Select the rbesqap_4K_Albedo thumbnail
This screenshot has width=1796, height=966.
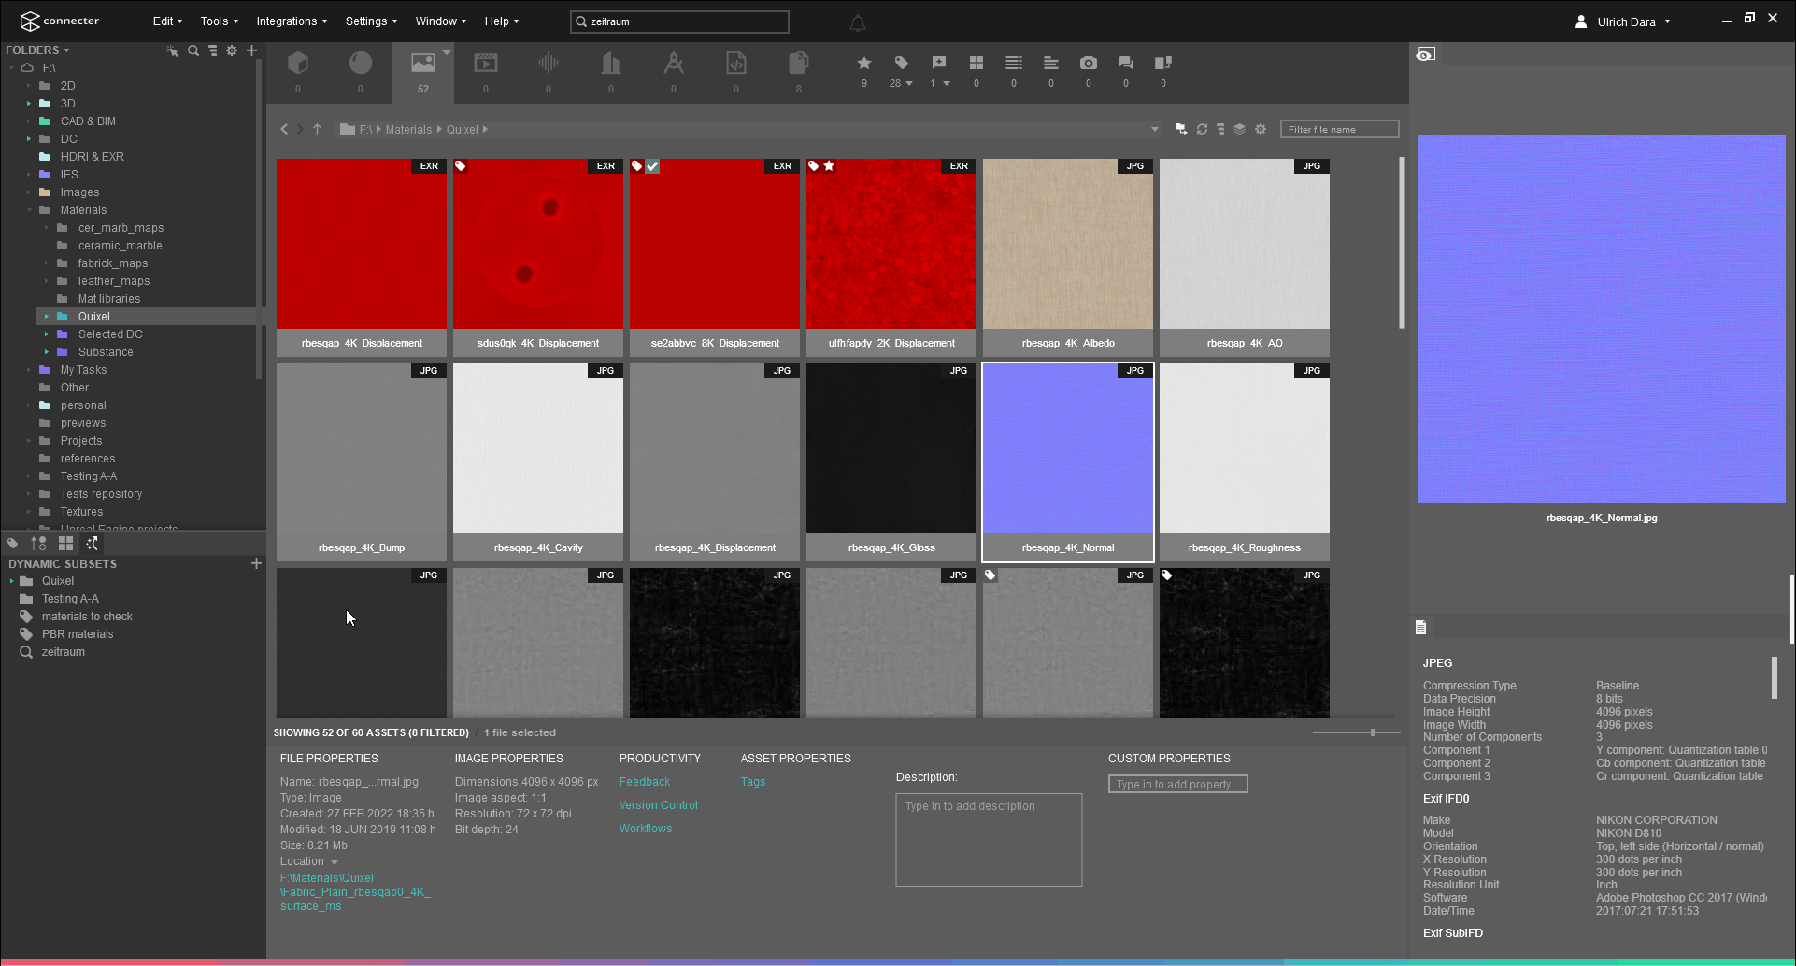click(x=1068, y=258)
